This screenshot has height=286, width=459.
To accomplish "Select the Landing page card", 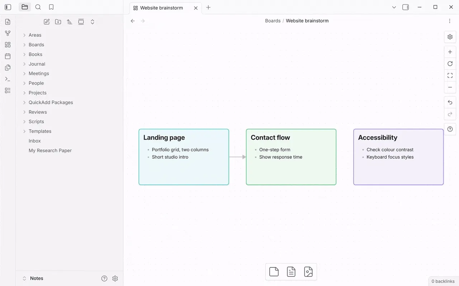I will 184,157.
